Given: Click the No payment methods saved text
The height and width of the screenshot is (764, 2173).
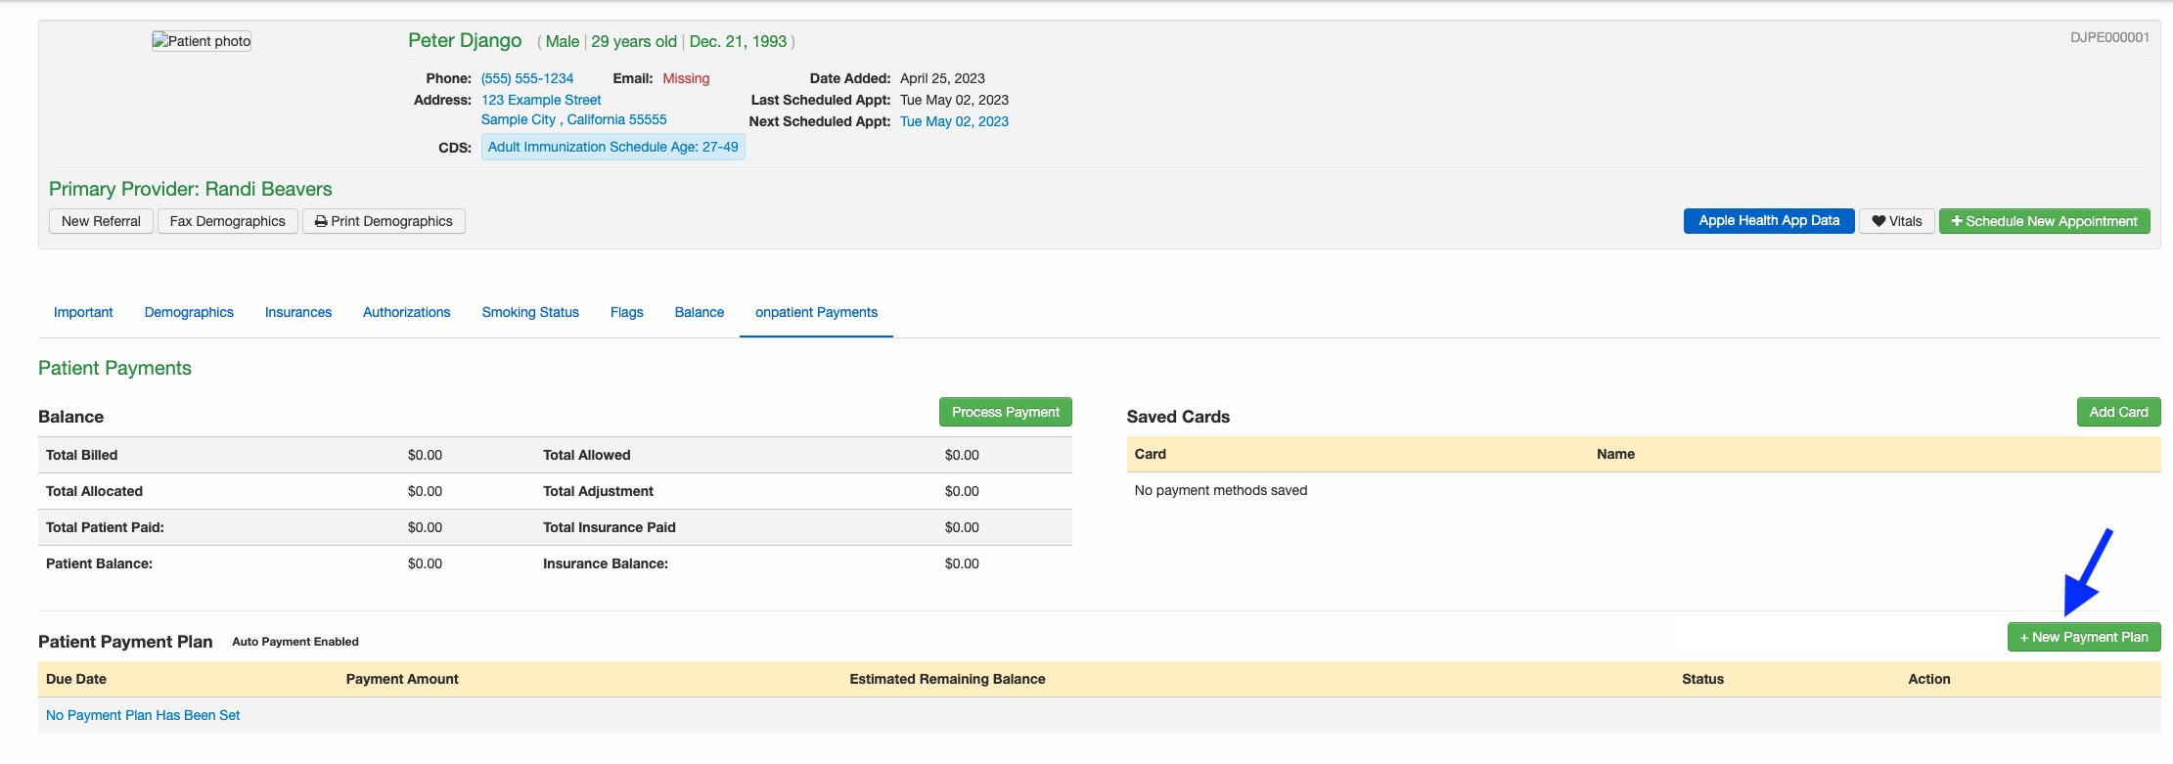Looking at the screenshot, I should tap(1221, 490).
